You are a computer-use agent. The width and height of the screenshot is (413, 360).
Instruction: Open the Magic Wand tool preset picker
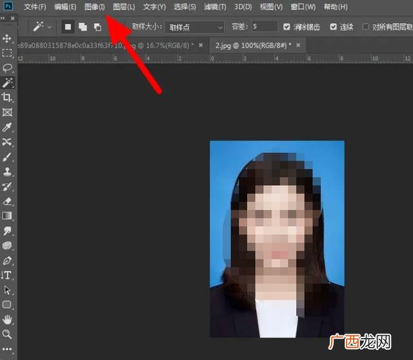point(42,26)
